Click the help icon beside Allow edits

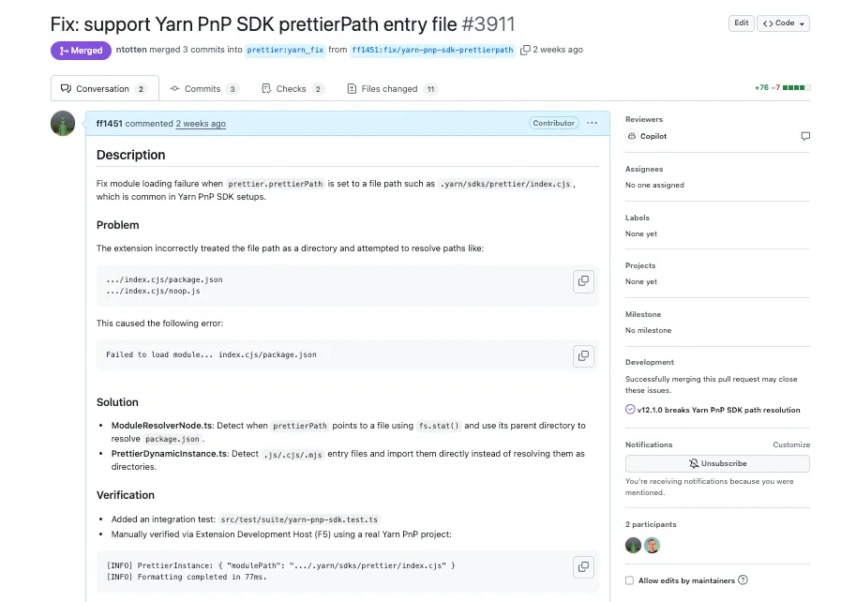click(x=743, y=580)
